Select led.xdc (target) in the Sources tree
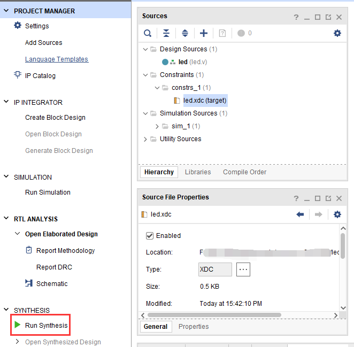The width and height of the screenshot is (354, 347). [x=204, y=100]
